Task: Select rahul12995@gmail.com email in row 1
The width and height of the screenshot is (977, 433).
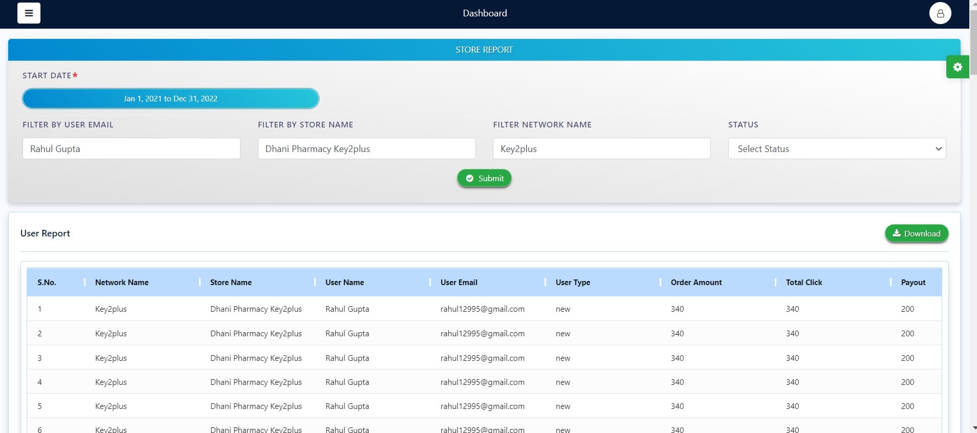Action: (x=482, y=309)
